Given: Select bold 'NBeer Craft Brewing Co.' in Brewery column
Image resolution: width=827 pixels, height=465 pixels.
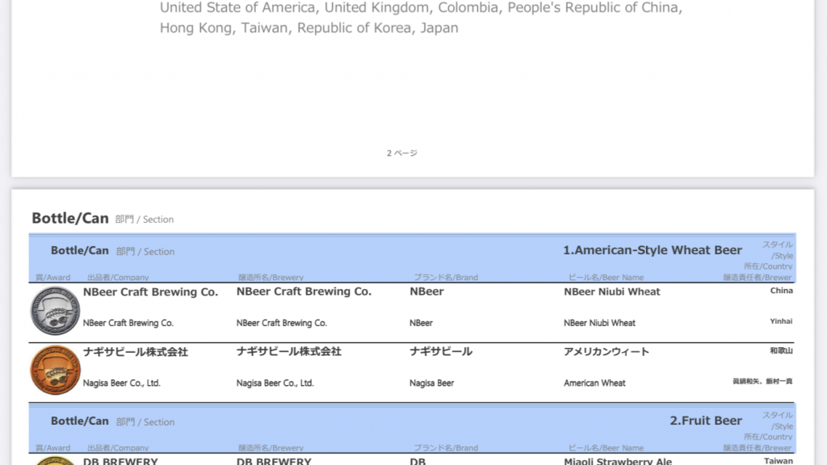Looking at the screenshot, I should (x=304, y=291).
